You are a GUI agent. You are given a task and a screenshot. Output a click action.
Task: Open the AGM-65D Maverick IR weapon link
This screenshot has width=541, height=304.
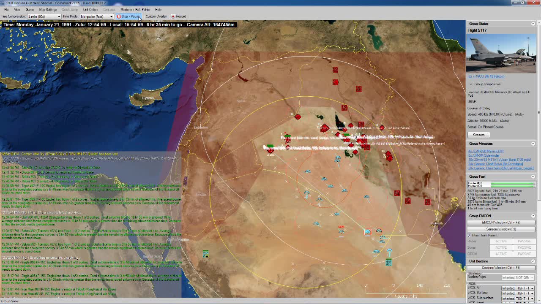click(486, 151)
